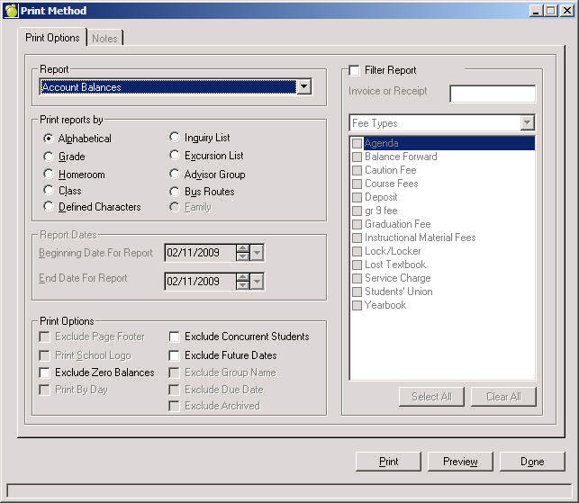Click the Invoice or Receipt field
The height and width of the screenshot is (503, 579).
coord(492,94)
